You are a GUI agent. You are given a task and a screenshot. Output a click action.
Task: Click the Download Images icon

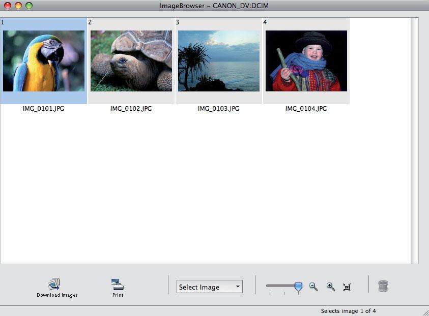click(54, 285)
